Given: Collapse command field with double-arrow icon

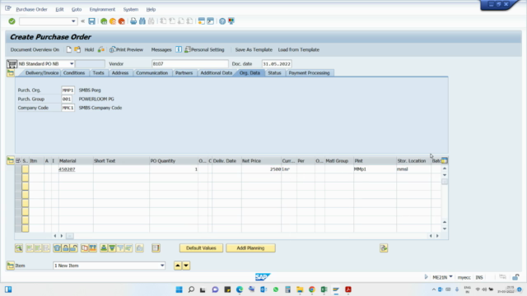Looking at the screenshot, I should [82, 21].
